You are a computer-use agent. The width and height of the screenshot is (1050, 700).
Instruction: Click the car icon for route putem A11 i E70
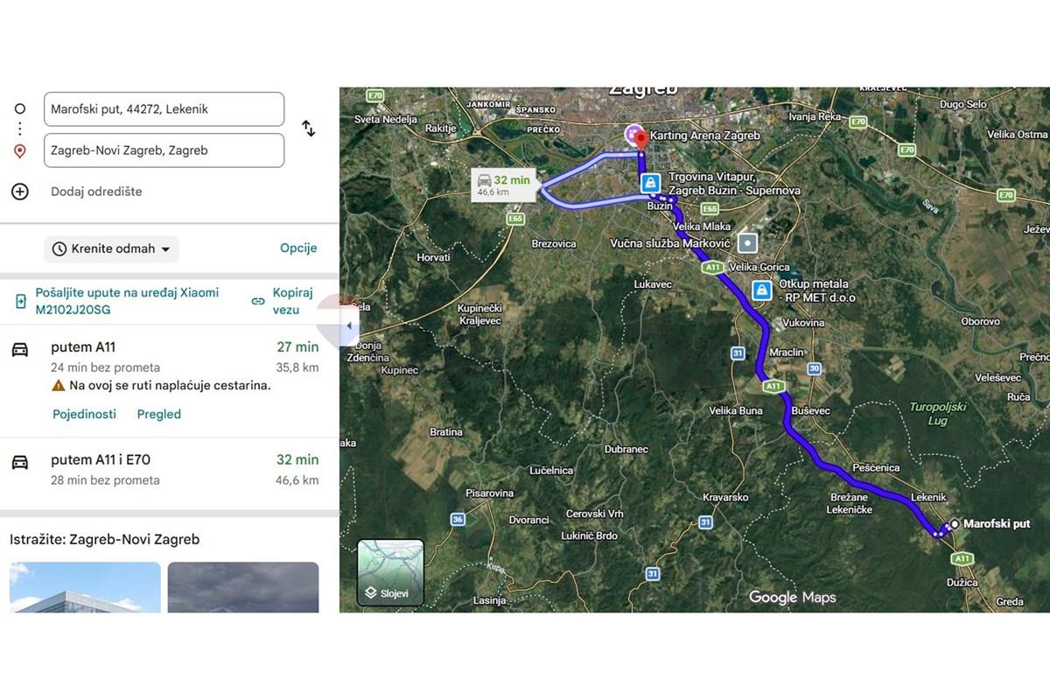[x=20, y=462]
